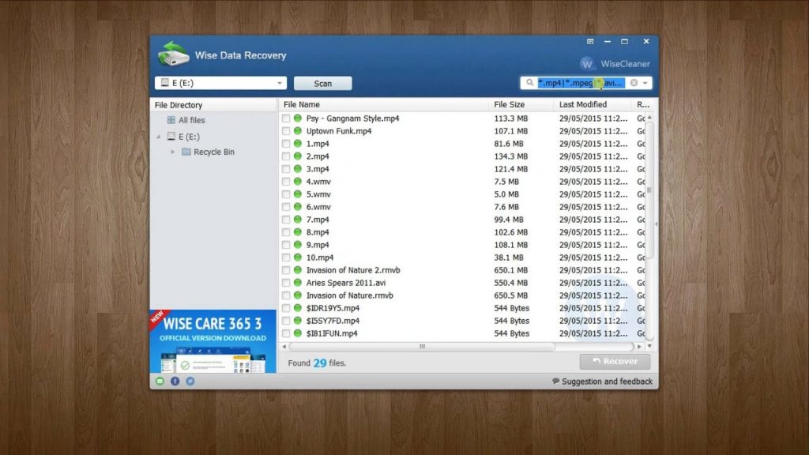Click the 550.4 MB file size cell
809x455 pixels.
[511, 283]
